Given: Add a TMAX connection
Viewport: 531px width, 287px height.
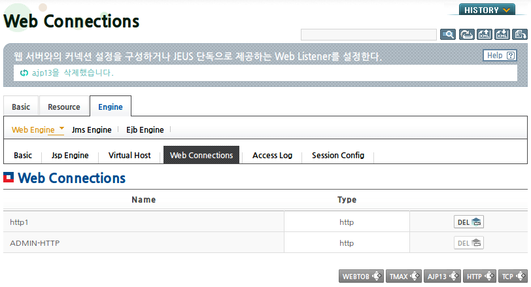Looking at the screenshot, I should 403,276.
